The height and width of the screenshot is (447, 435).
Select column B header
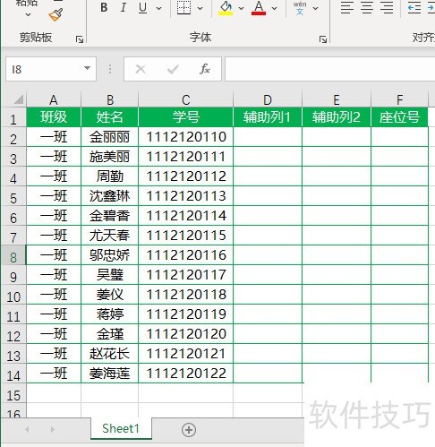110,99
